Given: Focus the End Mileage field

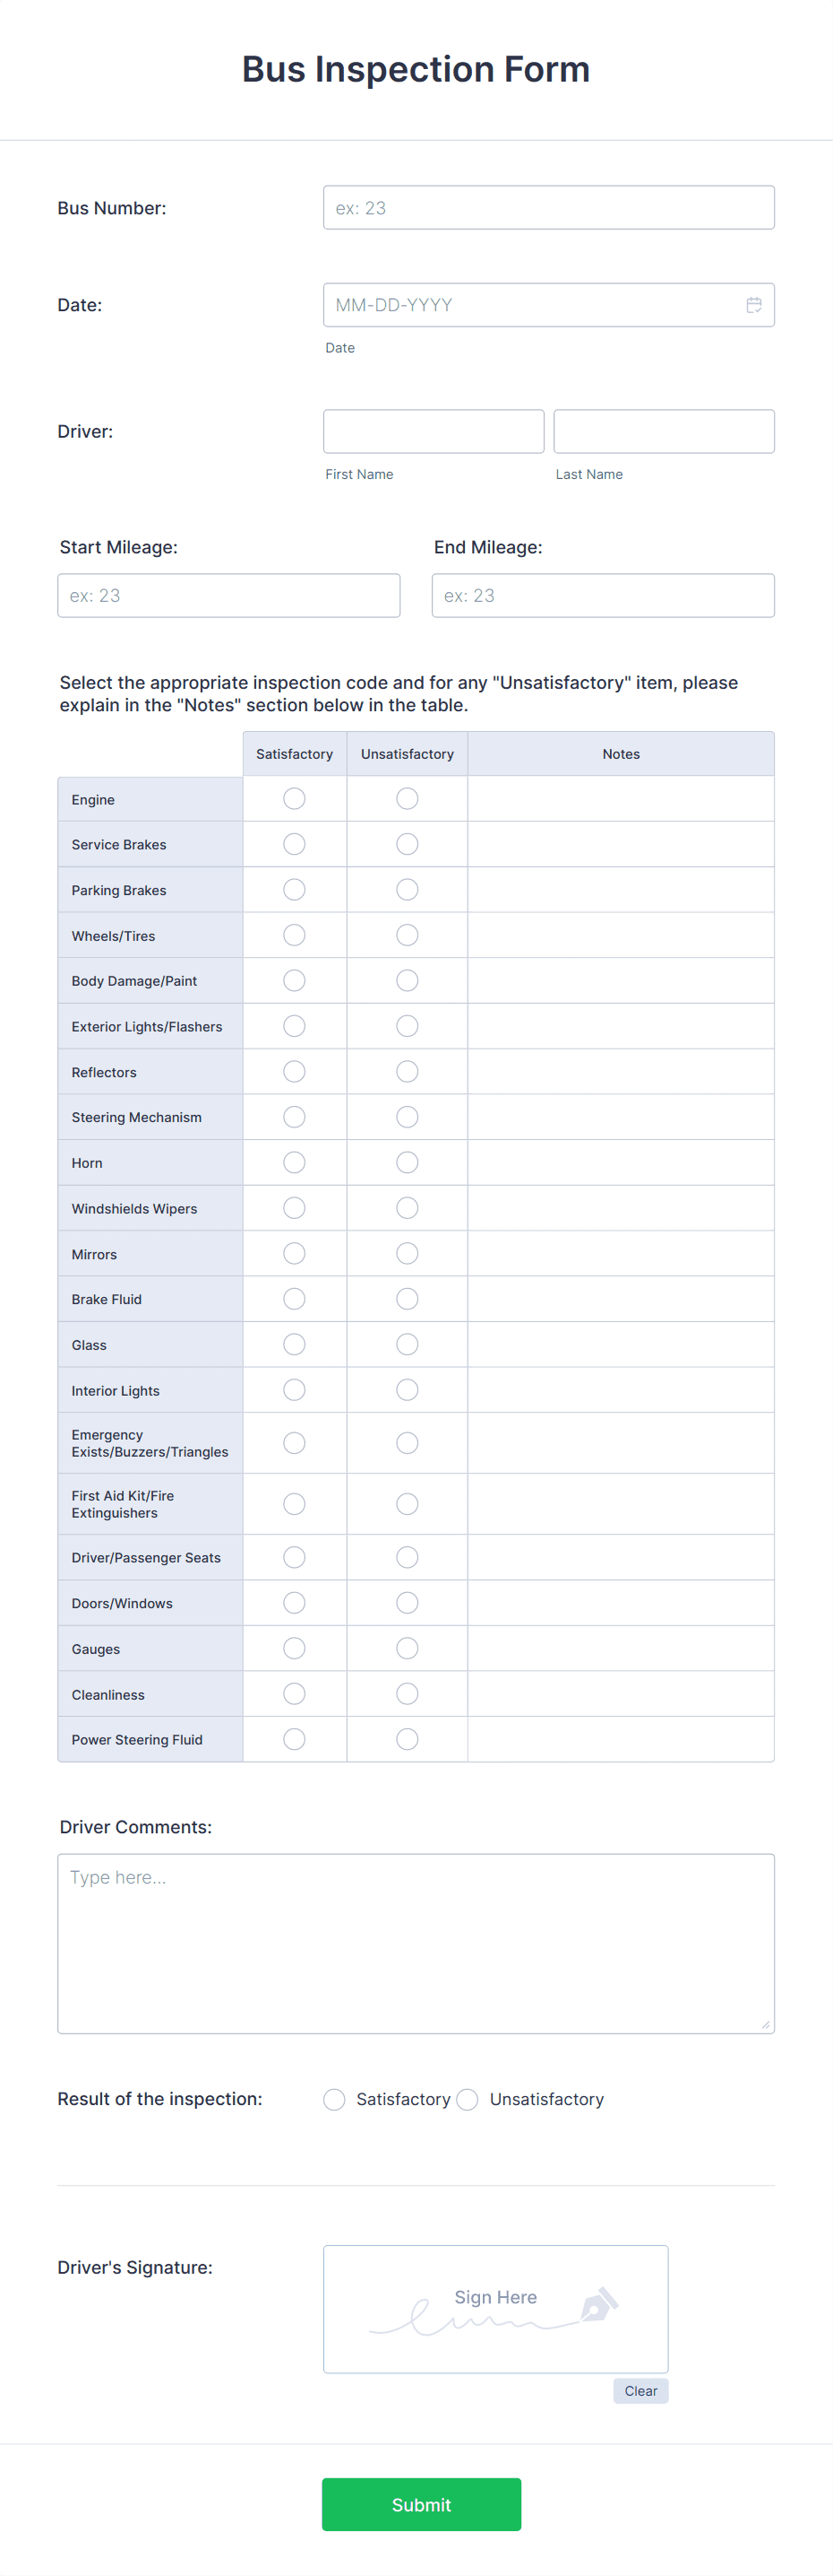Looking at the screenshot, I should coord(602,595).
